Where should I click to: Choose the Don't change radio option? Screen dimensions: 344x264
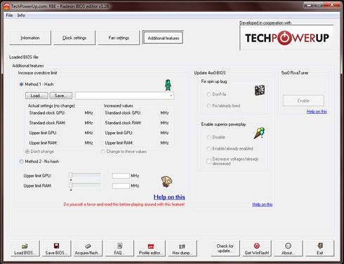[27, 152]
